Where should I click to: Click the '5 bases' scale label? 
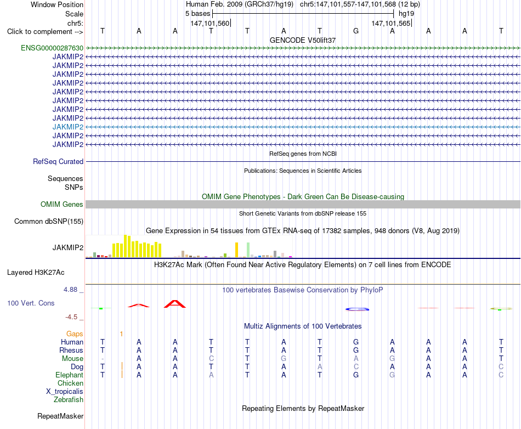pos(197,14)
